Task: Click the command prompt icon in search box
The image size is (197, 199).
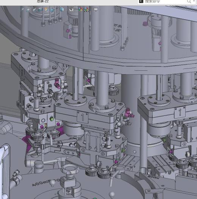Action: (141, 1)
